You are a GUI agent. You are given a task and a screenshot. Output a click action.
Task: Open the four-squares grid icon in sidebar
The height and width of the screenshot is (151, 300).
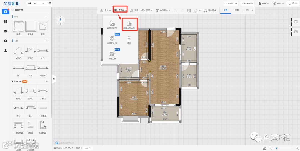click(6, 21)
